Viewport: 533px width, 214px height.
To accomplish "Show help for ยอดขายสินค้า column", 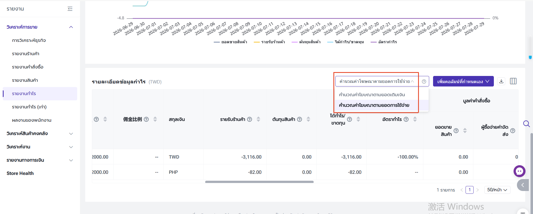I will pos(456,131).
